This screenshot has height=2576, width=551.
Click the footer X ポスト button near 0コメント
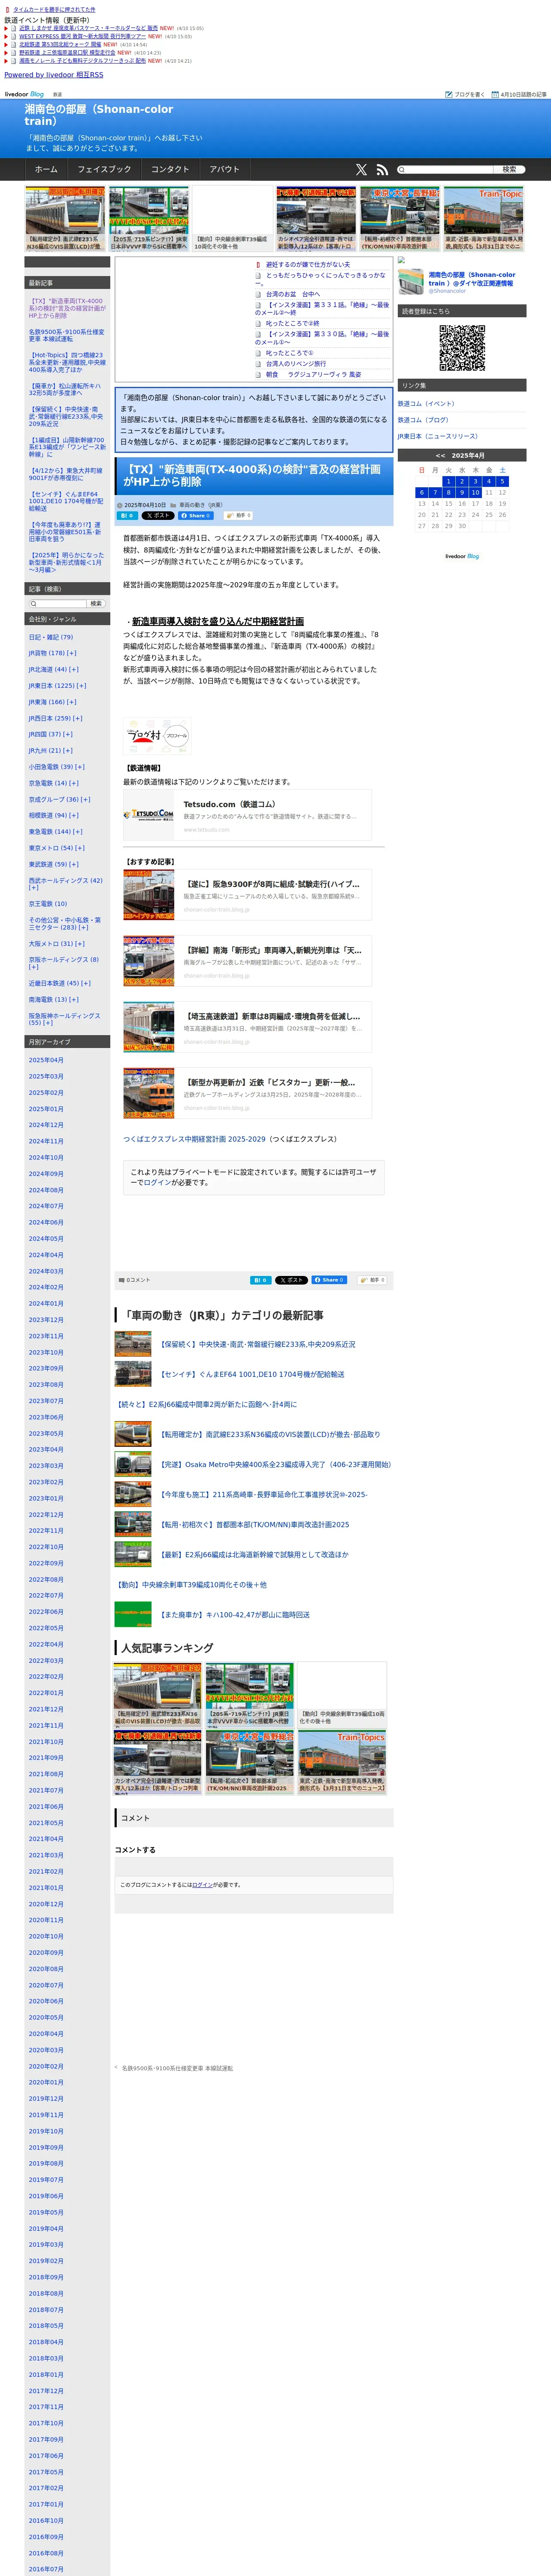(x=291, y=1280)
